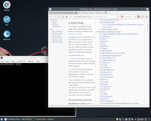Open the Join desktop icon

click(x=7, y=20)
